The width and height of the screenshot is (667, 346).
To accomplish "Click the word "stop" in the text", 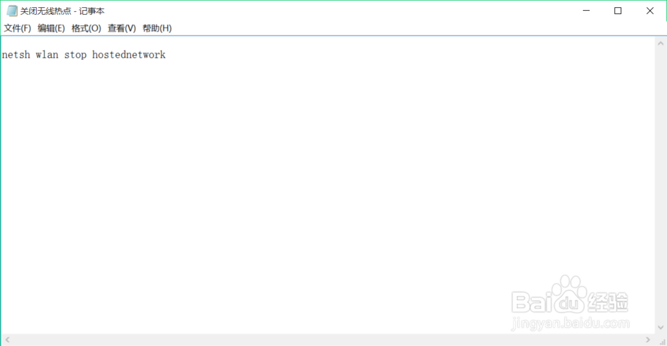I will [x=75, y=55].
